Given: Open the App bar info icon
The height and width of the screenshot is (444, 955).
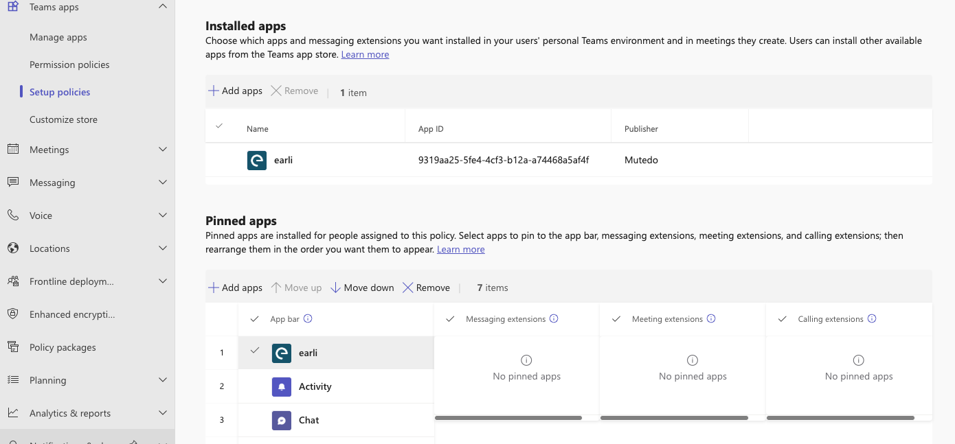Looking at the screenshot, I should click(x=308, y=318).
